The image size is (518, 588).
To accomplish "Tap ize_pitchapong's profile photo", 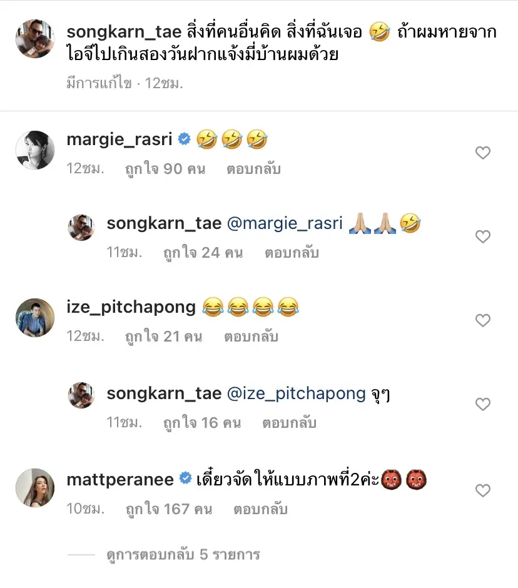I will pyautogui.click(x=34, y=318).
